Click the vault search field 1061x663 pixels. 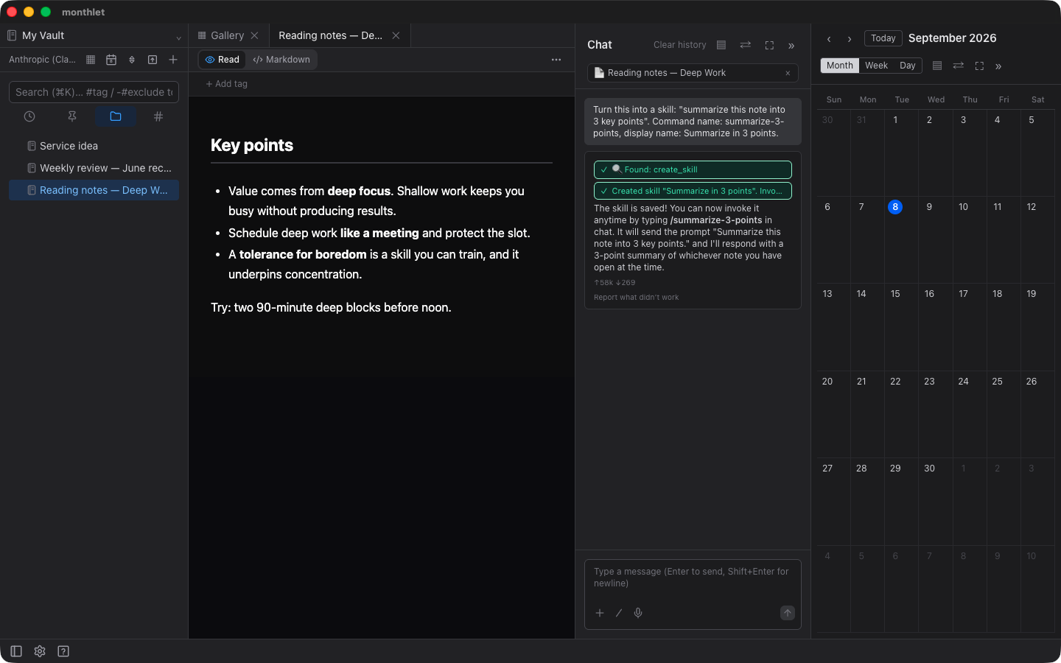(94, 92)
